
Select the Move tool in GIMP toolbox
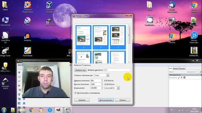(x=19, y=73)
